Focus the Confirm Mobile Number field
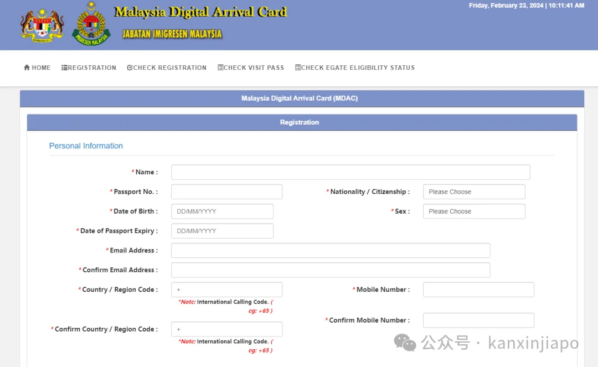Viewport: 598px width, 367px height. (x=478, y=320)
